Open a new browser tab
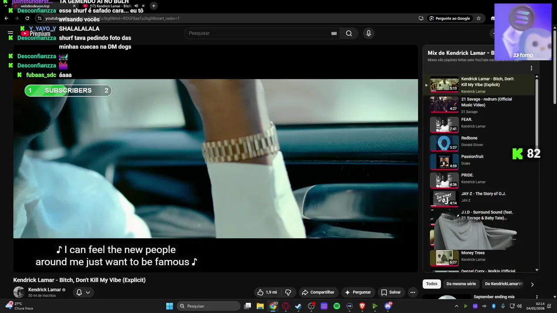 [154, 6]
